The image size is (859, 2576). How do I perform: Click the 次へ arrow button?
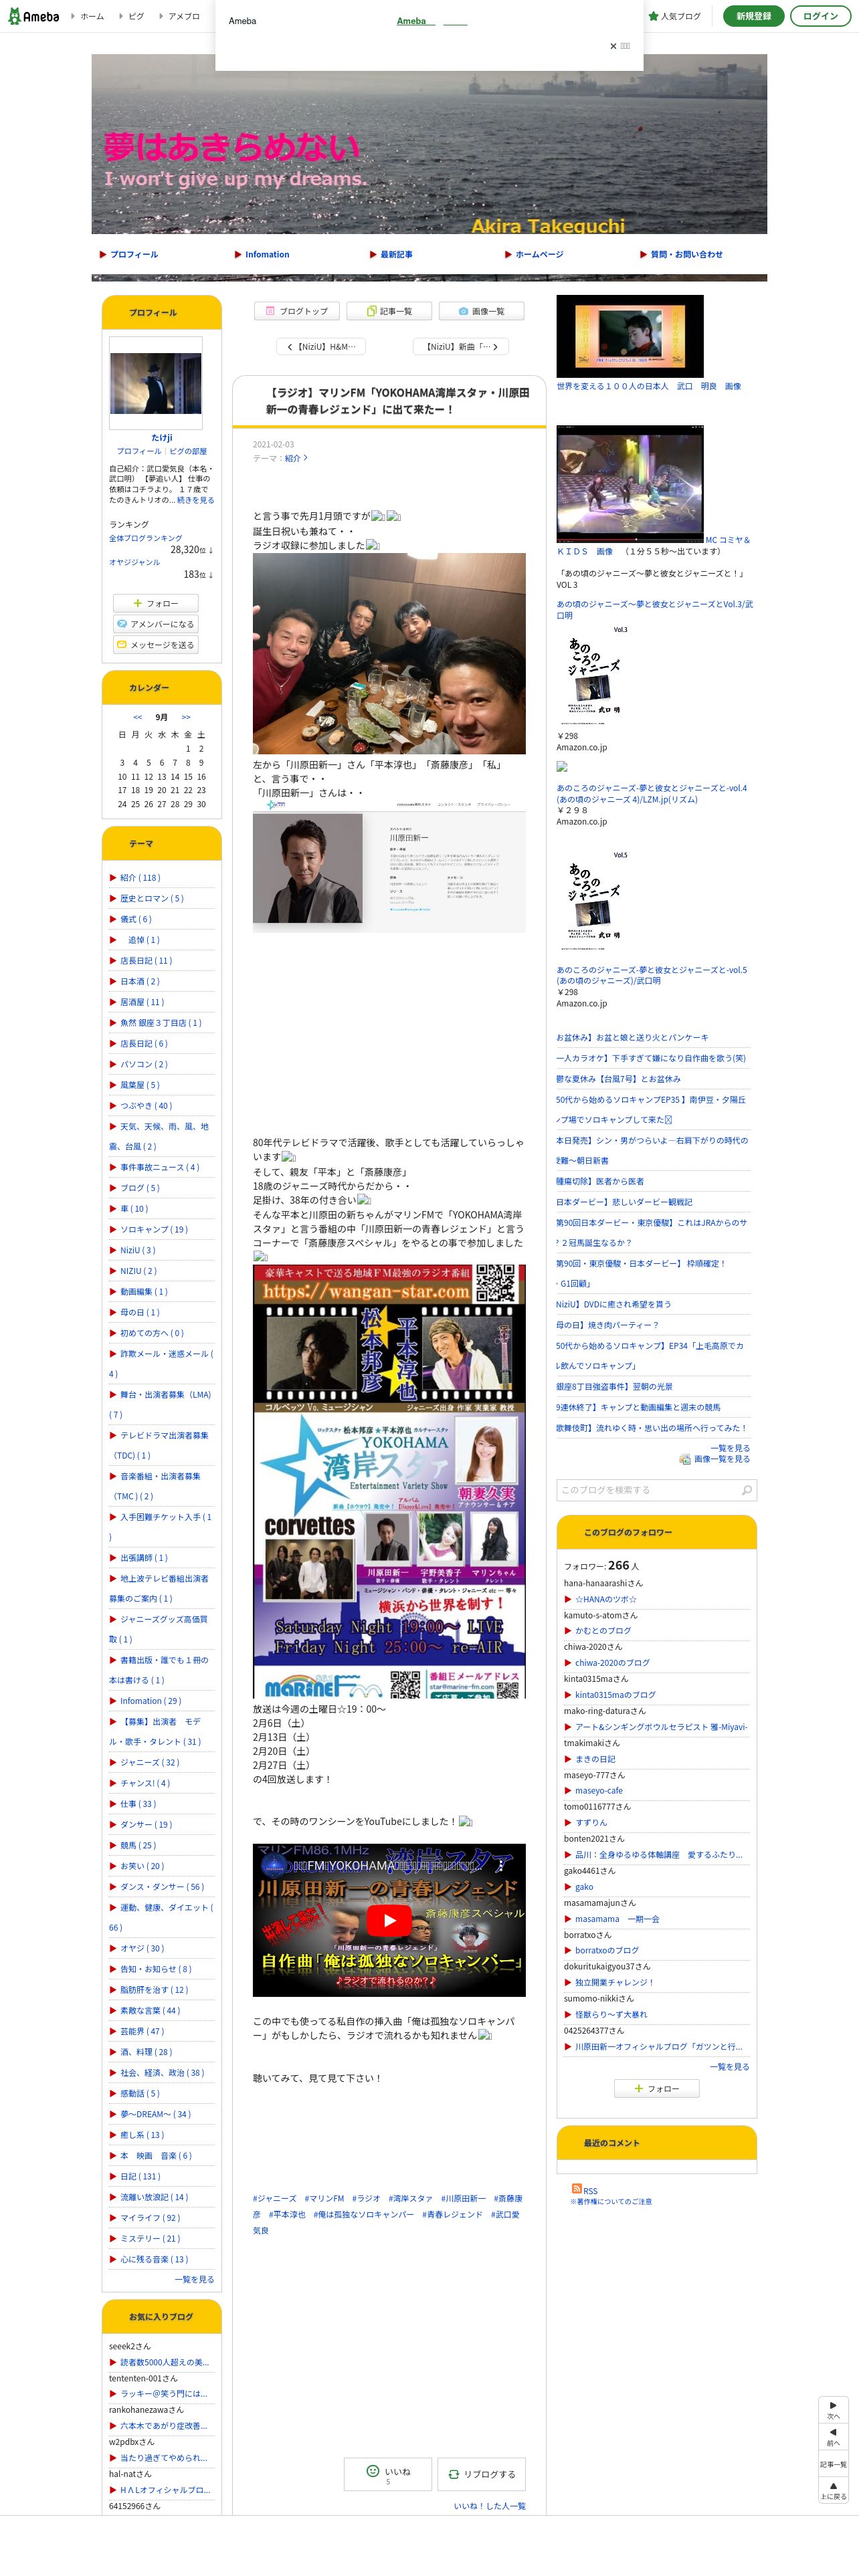pos(833,2409)
